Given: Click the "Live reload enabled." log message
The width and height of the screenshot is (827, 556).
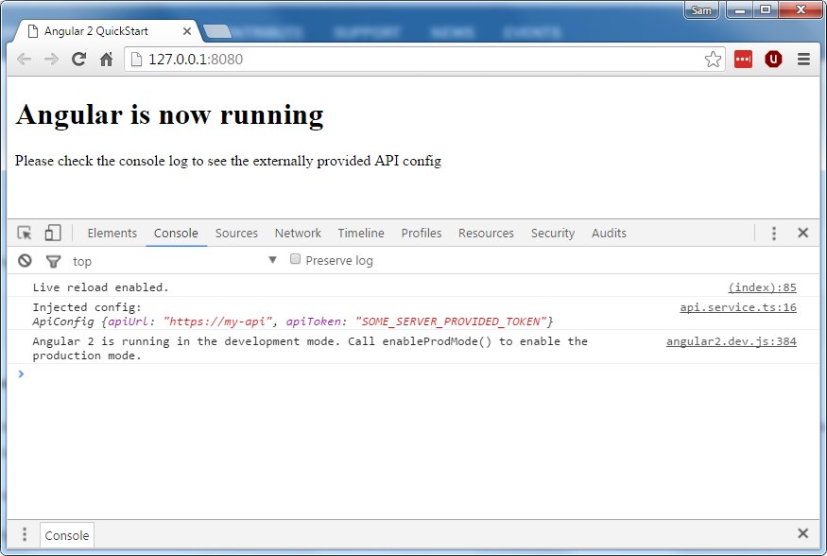Looking at the screenshot, I should [x=100, y=287].
